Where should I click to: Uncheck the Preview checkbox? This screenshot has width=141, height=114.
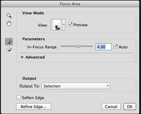70,24
